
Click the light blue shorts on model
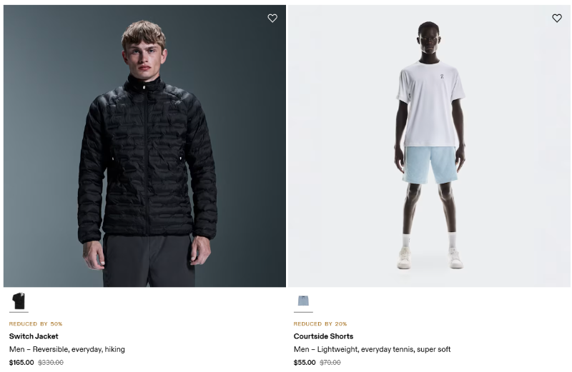point(430,165)
